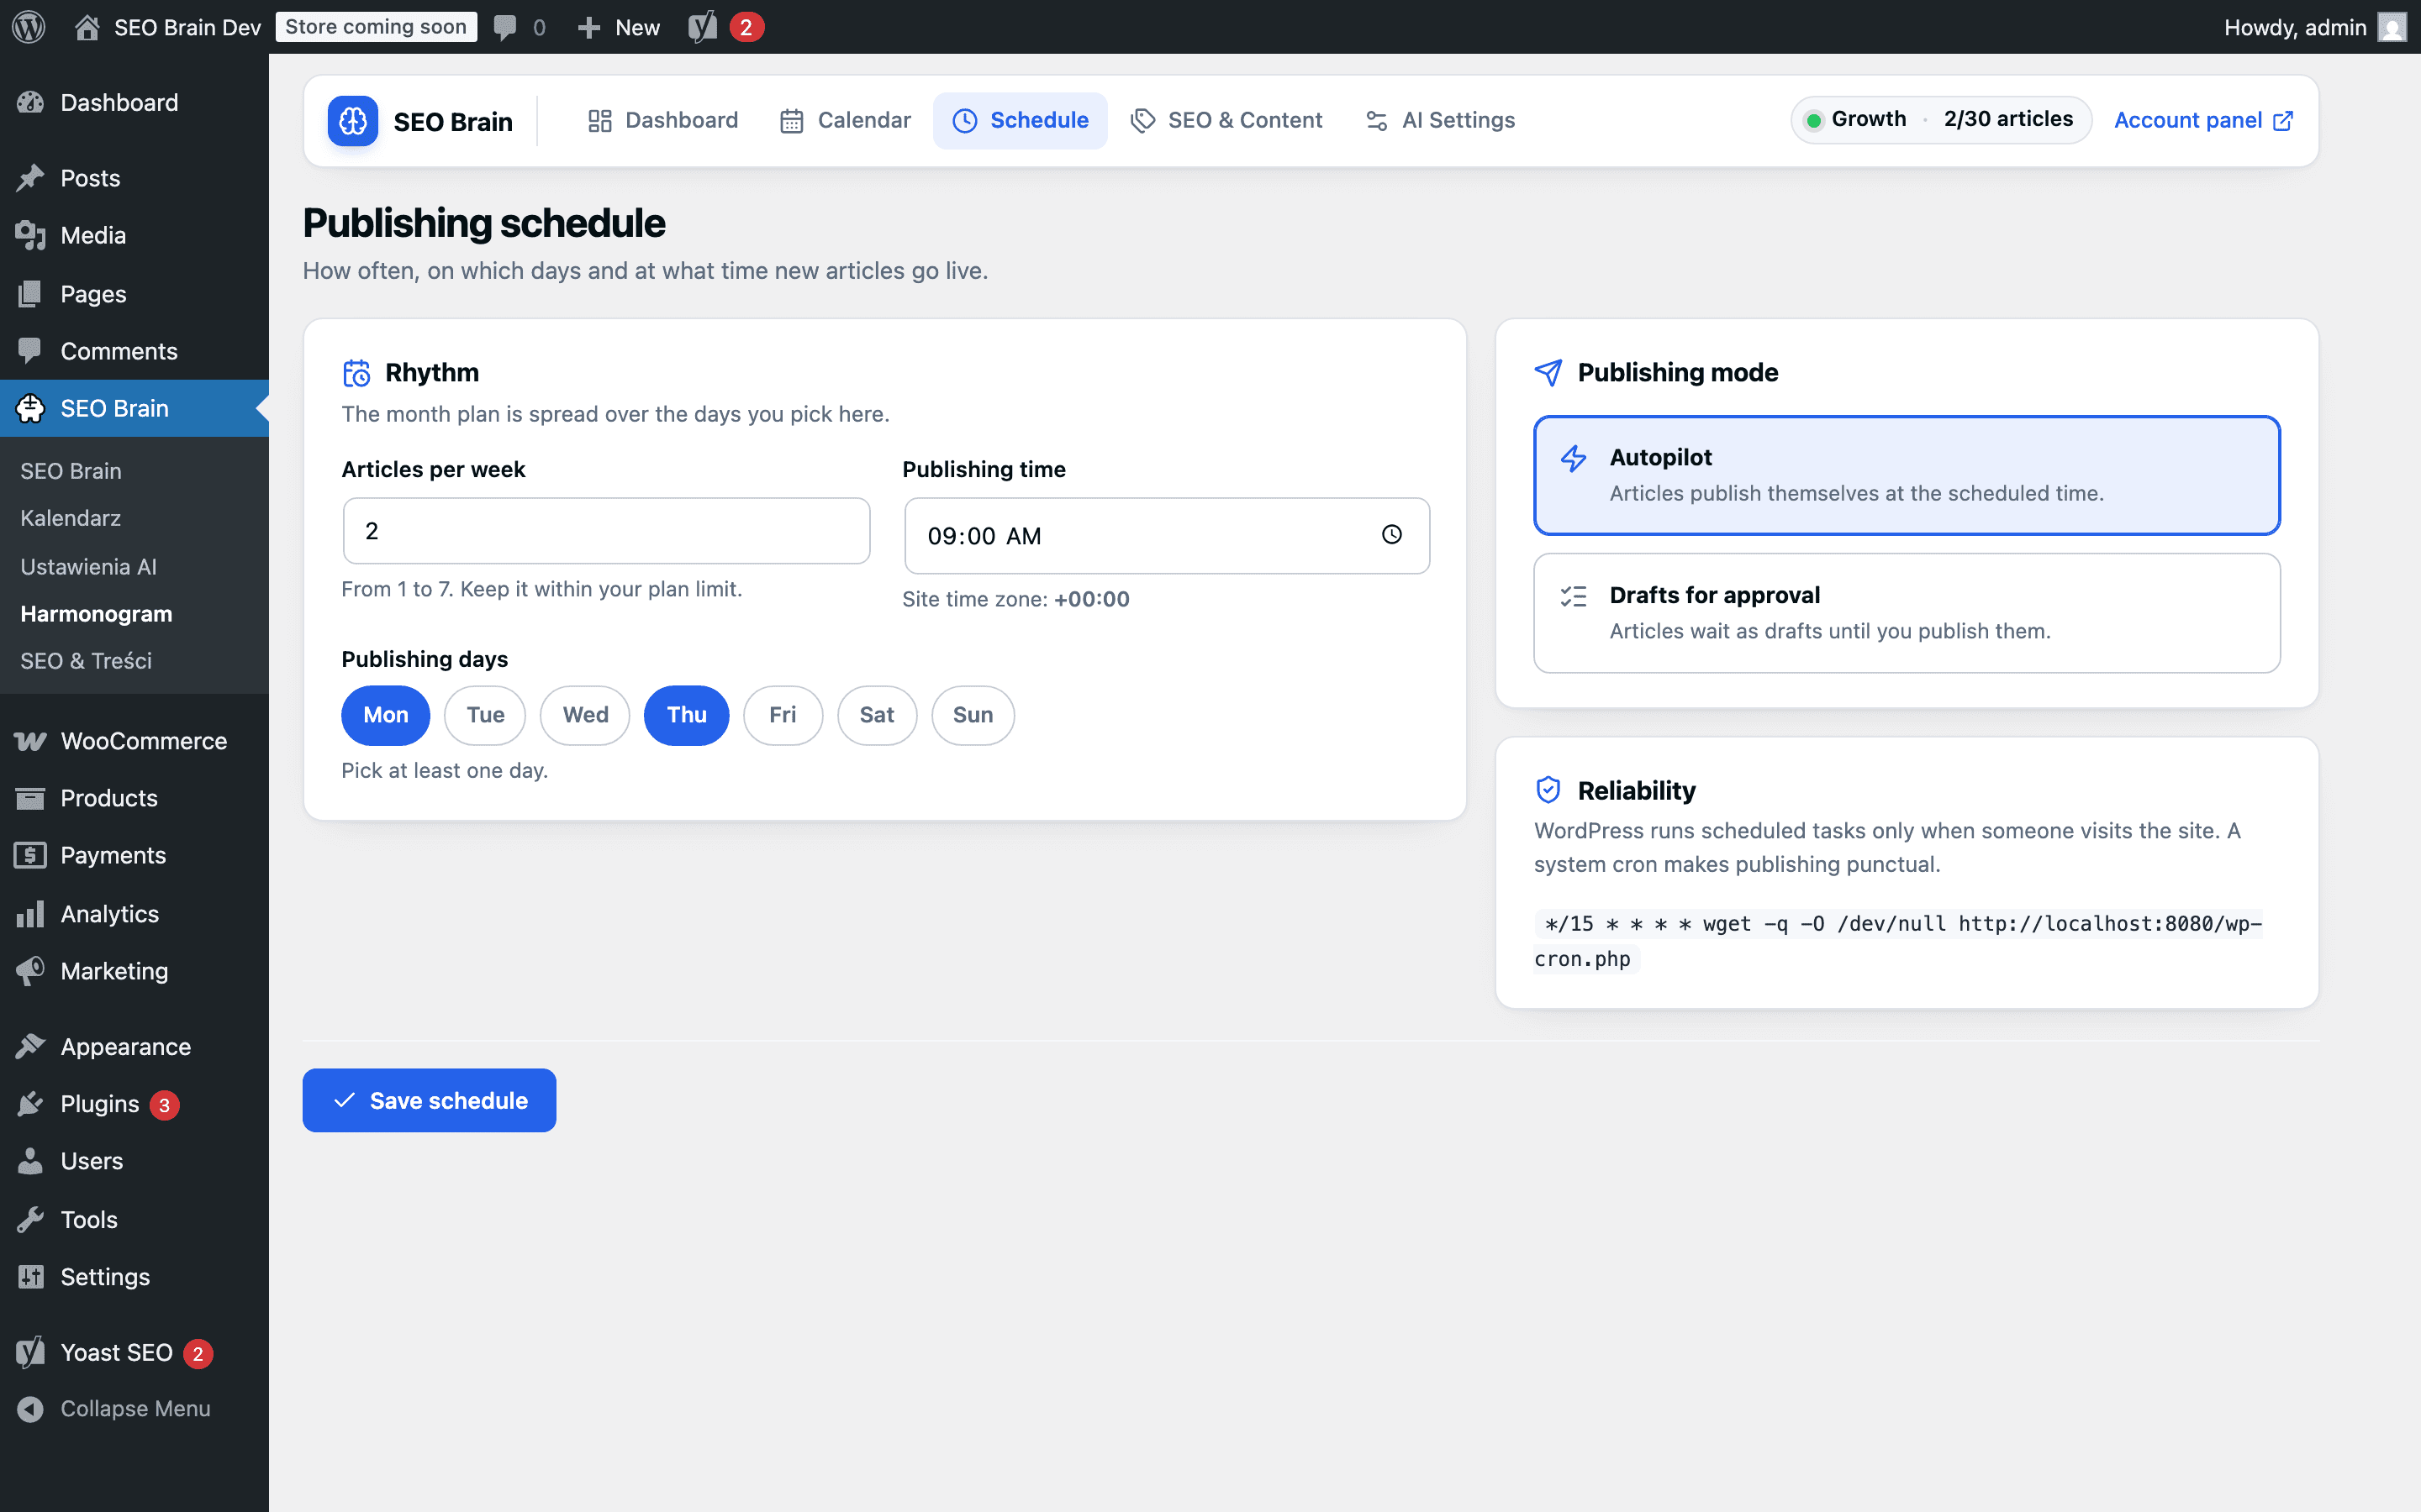The height and width of the screenshot is (1512, 2421).
Task: Click the clock icon in time field
Action: tap(1391, 535)
